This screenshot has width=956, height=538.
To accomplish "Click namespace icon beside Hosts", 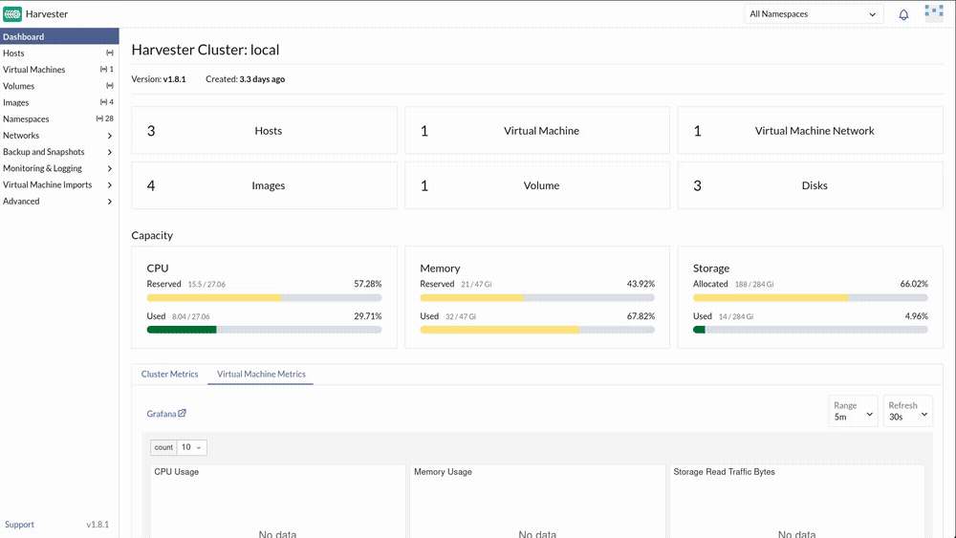I will [110, 53].
